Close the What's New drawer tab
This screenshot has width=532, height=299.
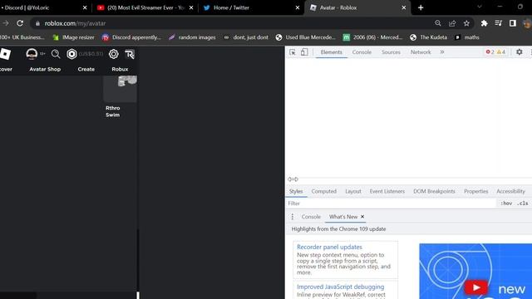point(362,216)
